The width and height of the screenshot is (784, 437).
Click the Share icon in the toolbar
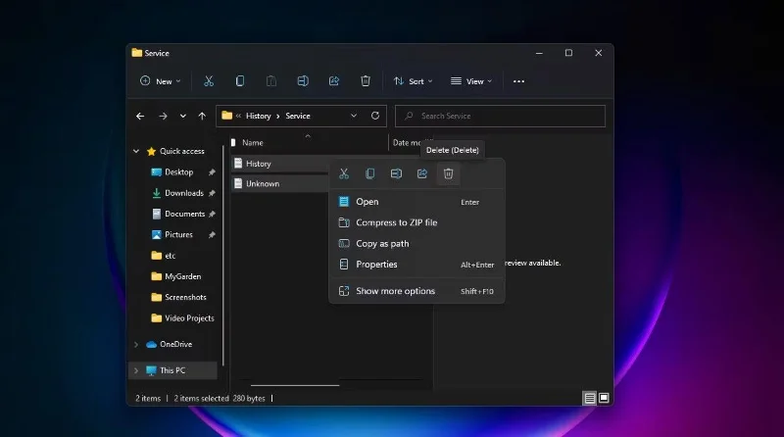coord(334,81)
